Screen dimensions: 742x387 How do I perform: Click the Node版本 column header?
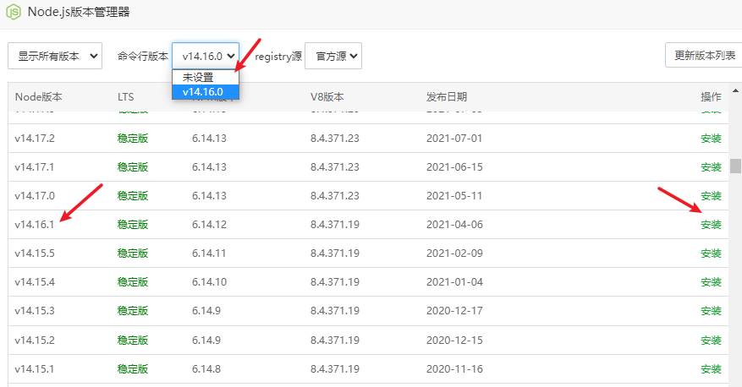[38, 97]
